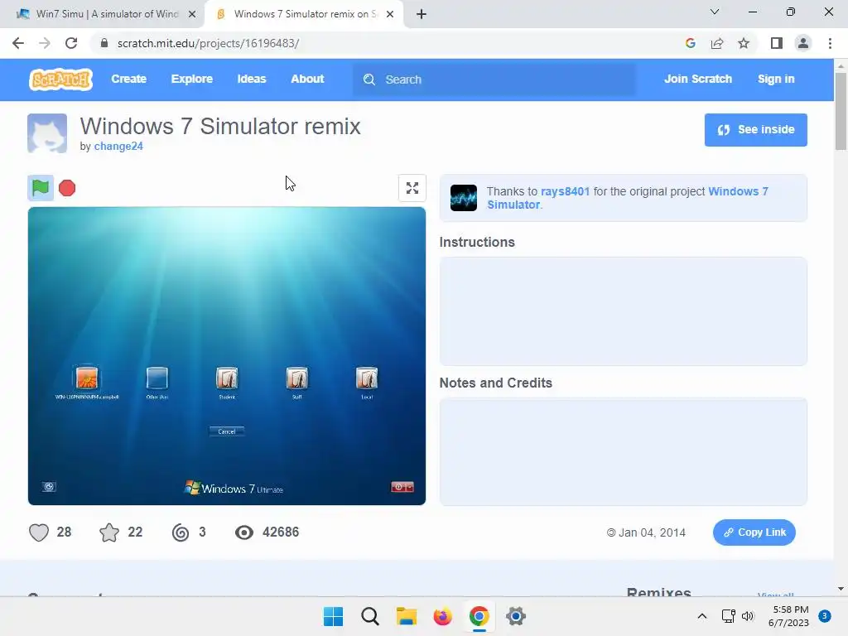The image size is (848, 636).
Task: Click the scrollbar down arrow
Action: [x=841, y=589]
